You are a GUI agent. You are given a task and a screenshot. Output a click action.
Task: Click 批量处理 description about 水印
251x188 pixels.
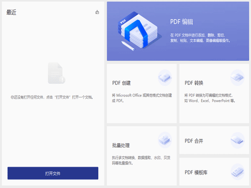(141, 160)
